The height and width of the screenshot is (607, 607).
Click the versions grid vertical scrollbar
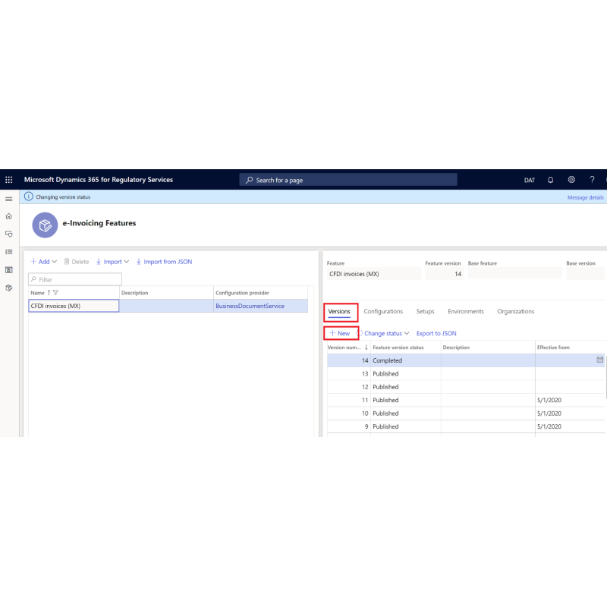605,376
